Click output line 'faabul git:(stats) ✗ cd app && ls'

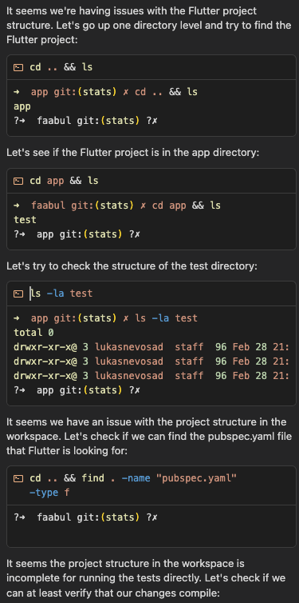[117, 206]
